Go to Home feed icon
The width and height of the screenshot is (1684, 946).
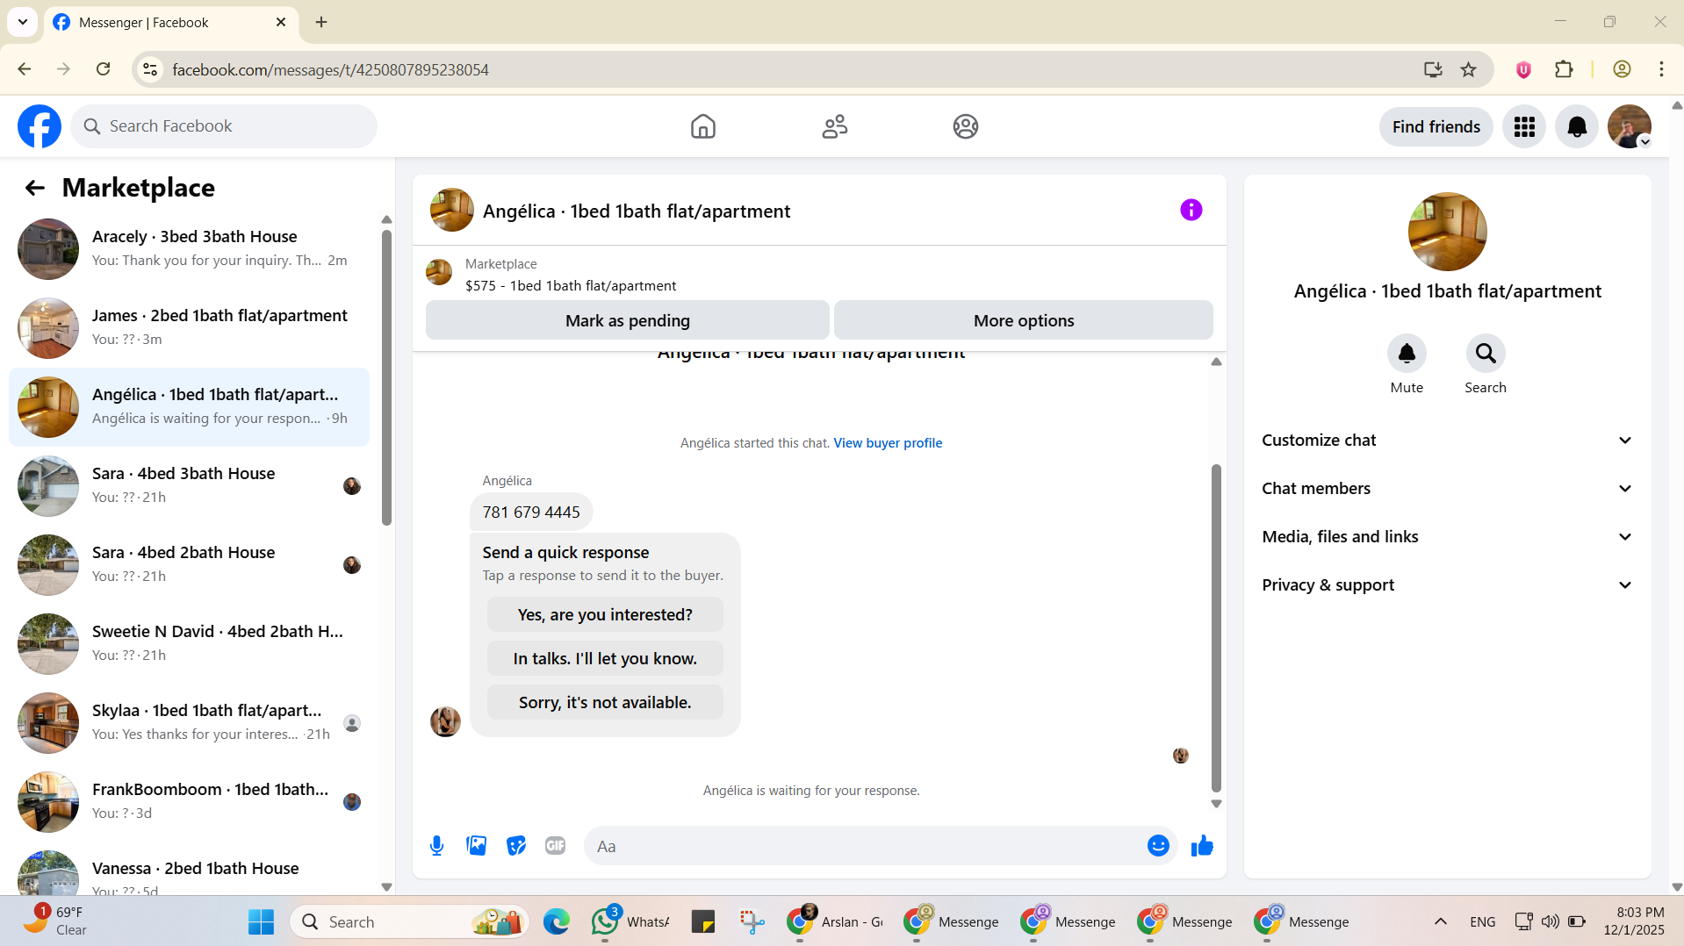pyautogui.click(x=702, y=126)
